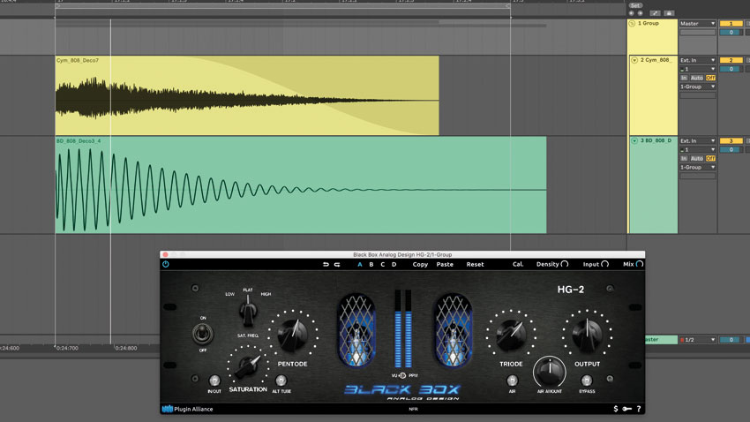Image resolution: width=750 pixels, height=422 pixels.
Task: Select the Cym_808_Deco7 audio clip
Action: [247, 95]
